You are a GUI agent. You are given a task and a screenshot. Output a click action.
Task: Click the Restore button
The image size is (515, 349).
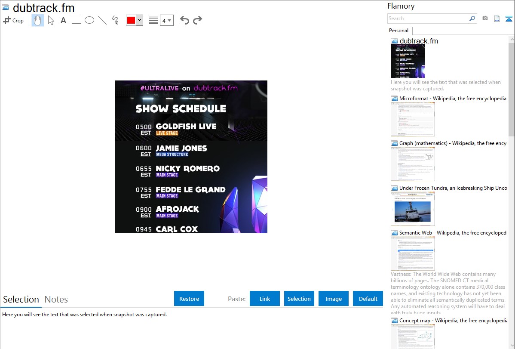(x=189, y=299)
